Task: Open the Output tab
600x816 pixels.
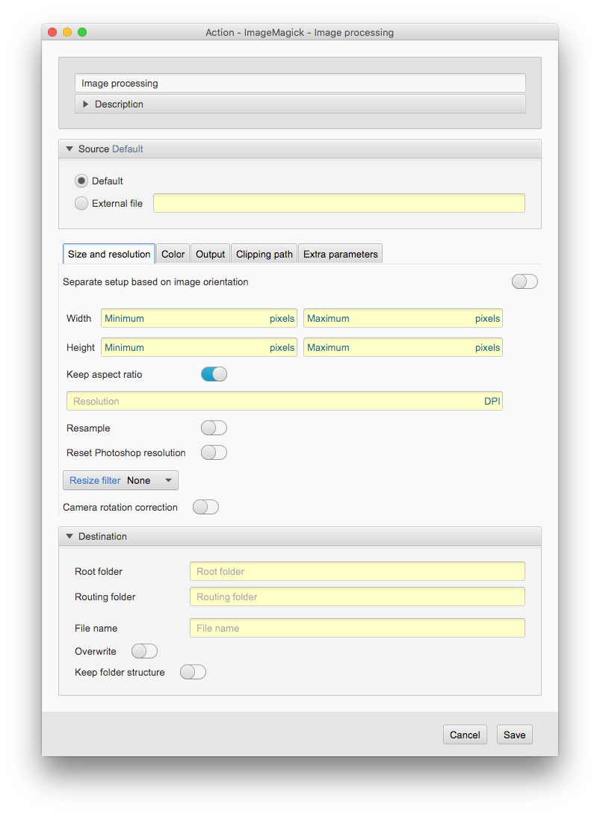Action: [x=211, y=254]
